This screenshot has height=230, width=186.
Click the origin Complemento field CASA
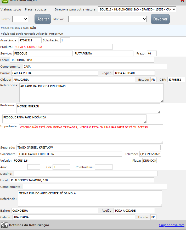point(95,67)
